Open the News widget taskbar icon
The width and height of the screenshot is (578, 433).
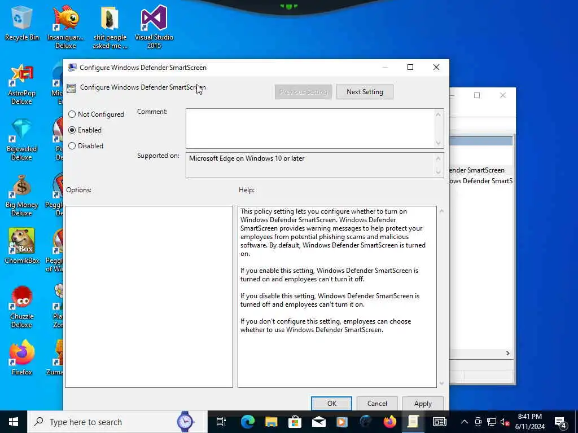[439, 422]
